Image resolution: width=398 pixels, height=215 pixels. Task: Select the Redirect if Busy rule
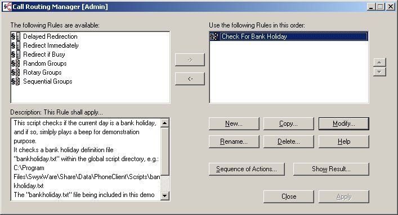(x=44, y=54)
